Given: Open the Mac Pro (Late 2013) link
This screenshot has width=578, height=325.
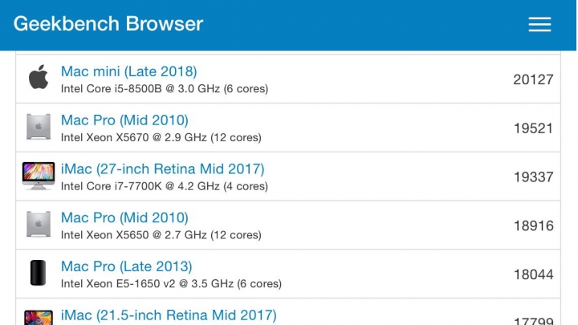Looking at the screenshot, I should 127,266.
